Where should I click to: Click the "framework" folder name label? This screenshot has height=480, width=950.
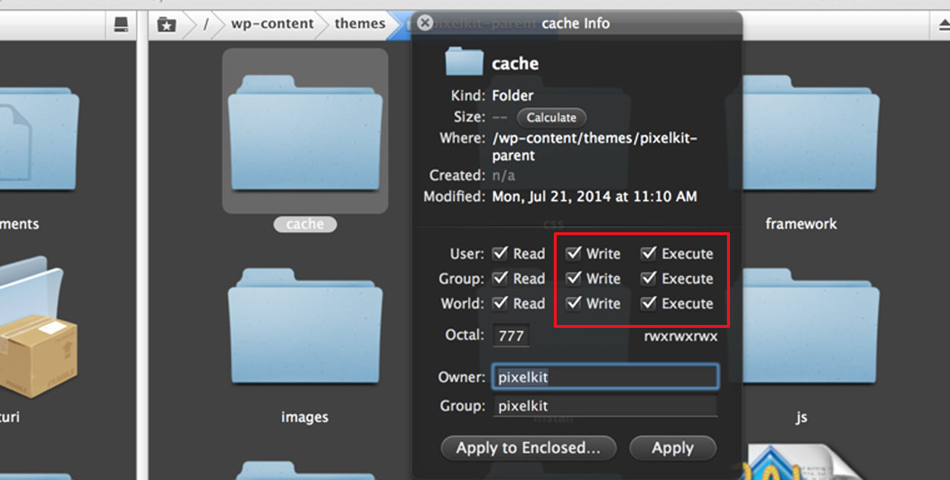(x=801, y=224)
